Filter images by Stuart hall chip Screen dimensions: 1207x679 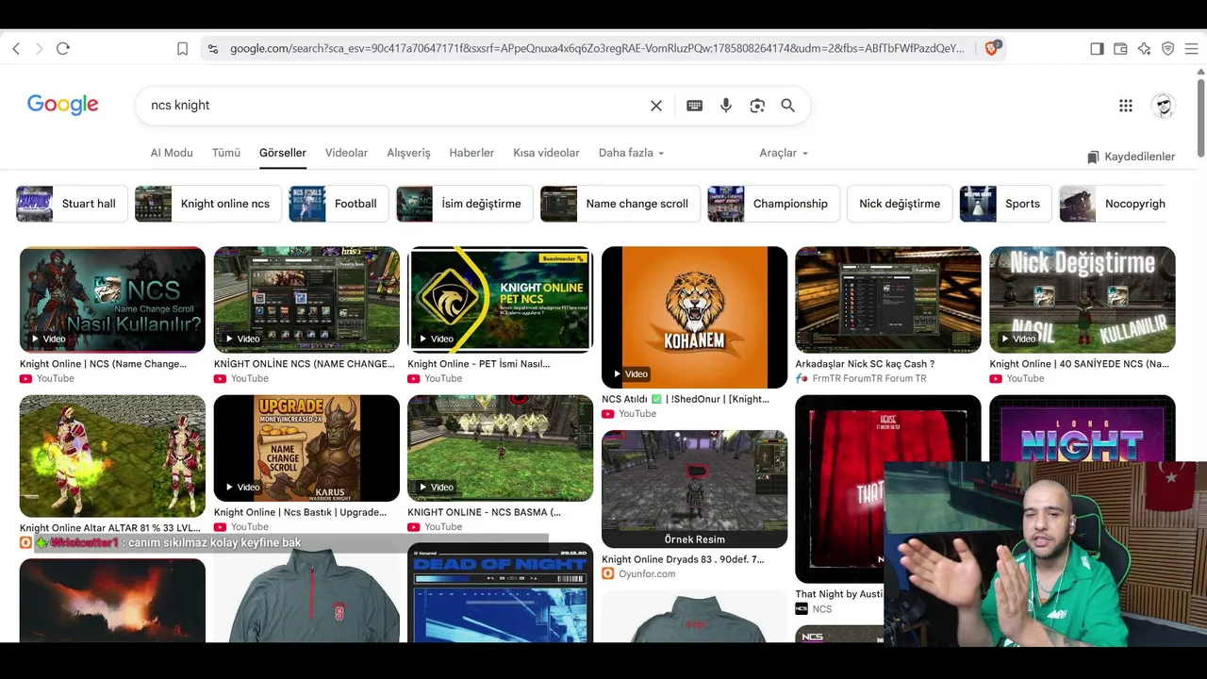tap(72, 204)
